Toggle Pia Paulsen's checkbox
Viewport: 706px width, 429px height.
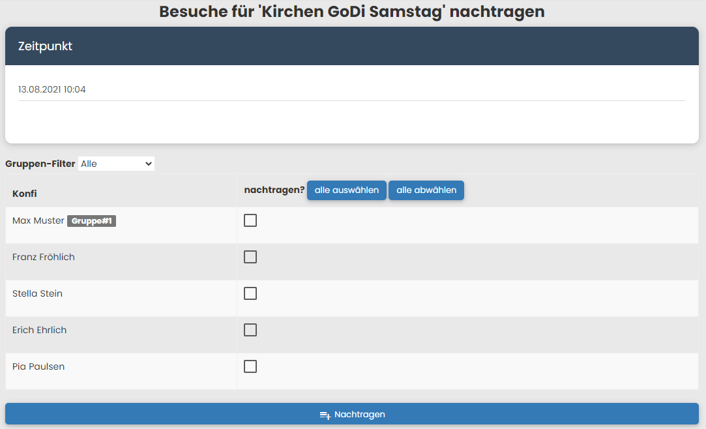pyautogui.click(x=250, y=366)
